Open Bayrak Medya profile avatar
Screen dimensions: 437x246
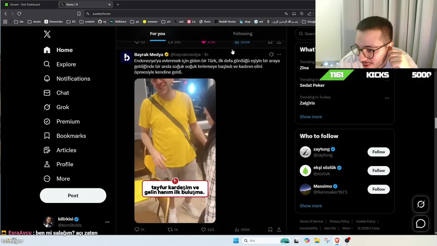pyautogui.click(x=127, y=57)
